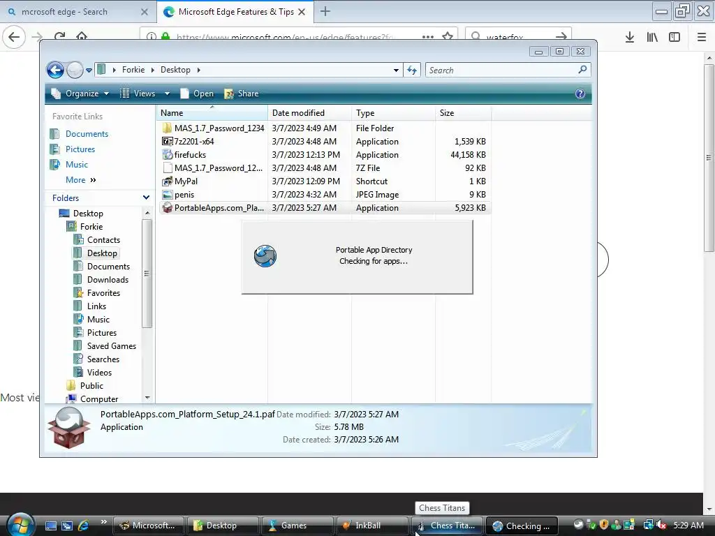715x536 pixels.
Task: Open the address bar history dropdown arrow
Action: [x=397, y=70]
